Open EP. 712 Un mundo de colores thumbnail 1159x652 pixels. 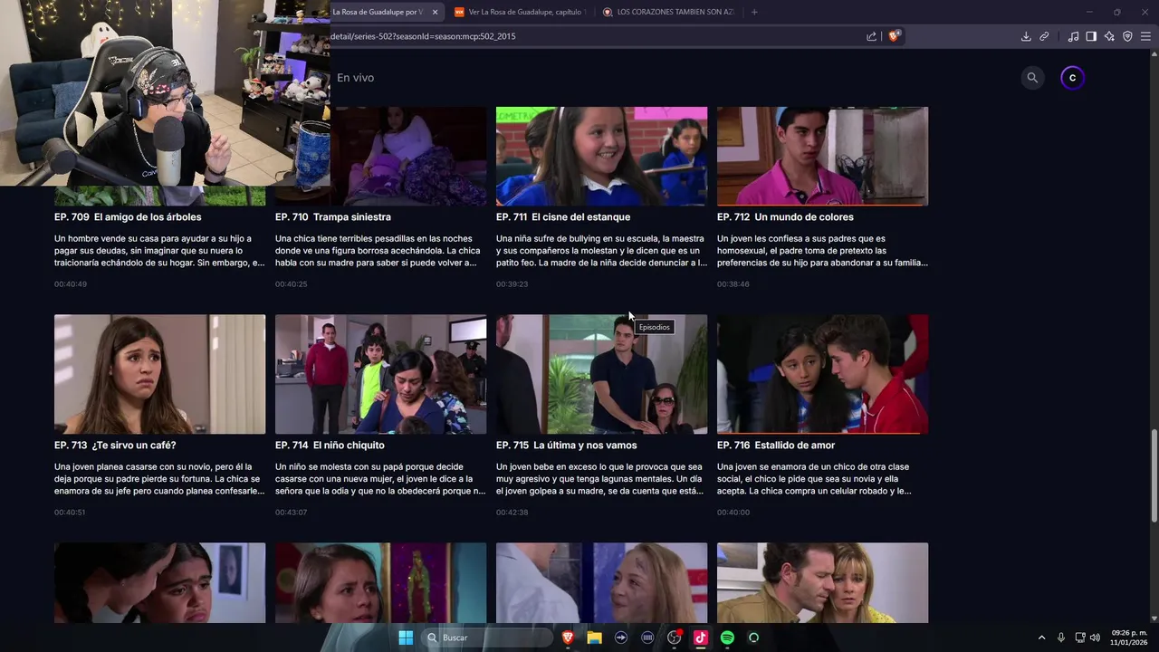pos(822,156)
